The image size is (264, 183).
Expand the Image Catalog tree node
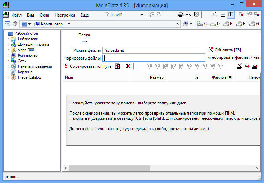(x=8, y=78)
